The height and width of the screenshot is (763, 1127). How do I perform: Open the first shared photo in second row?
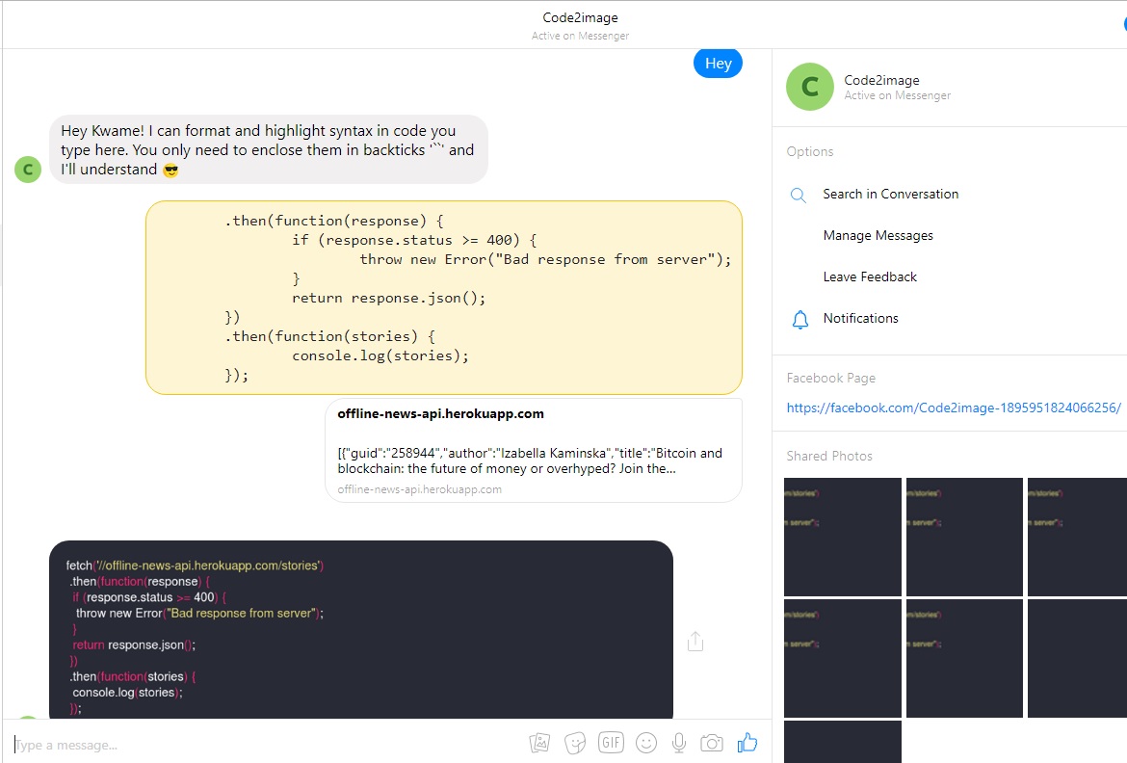[843, 658]
